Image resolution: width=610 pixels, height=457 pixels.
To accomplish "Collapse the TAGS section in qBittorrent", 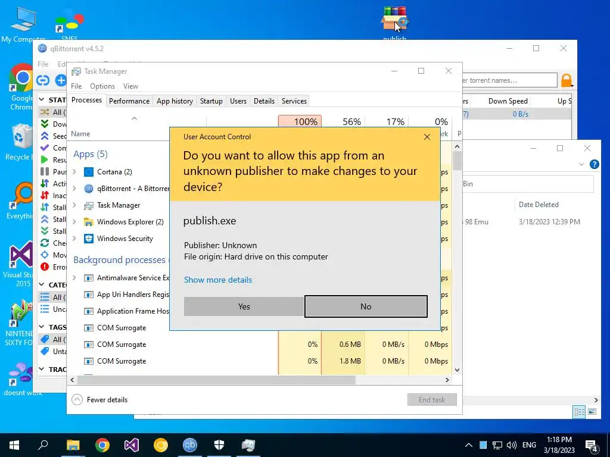I will 42,327.
